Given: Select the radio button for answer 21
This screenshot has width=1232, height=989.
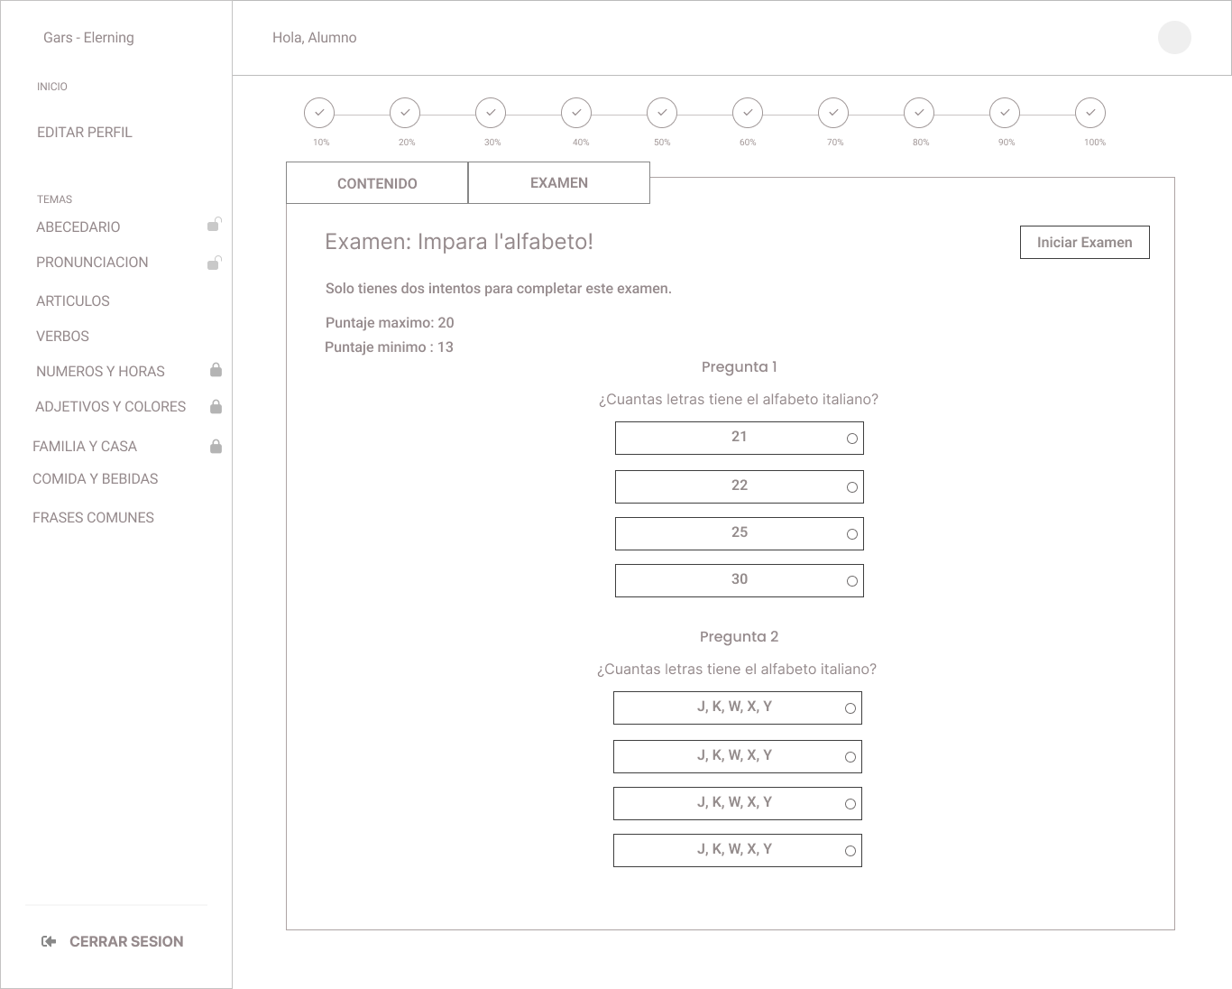Looking at the screenshot, I should 851,439.
